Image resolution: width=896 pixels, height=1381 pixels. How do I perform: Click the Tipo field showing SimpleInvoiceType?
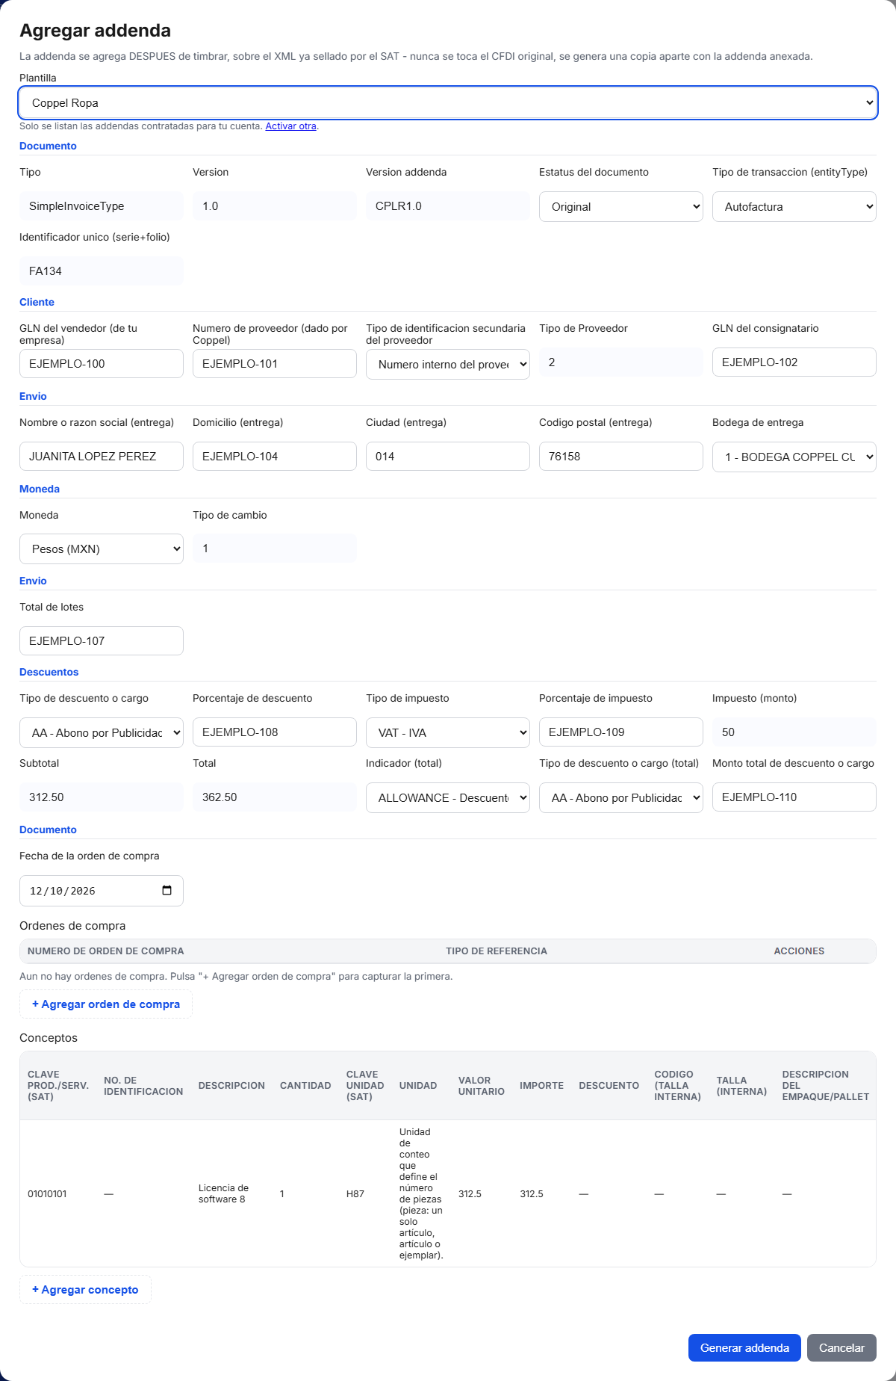tap(102, 206)
